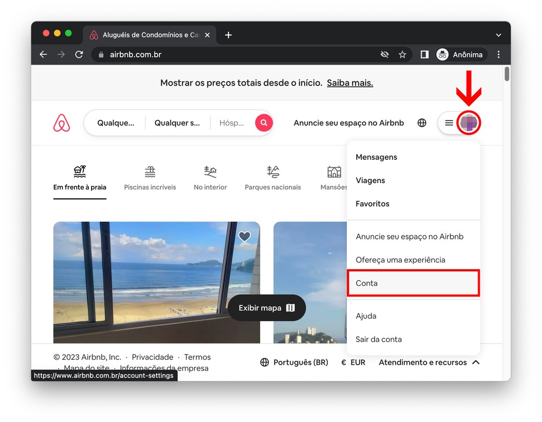Viewport: 542px width, 422px height.
Task: Open Conta in the account menu
Action: point(414,283)
